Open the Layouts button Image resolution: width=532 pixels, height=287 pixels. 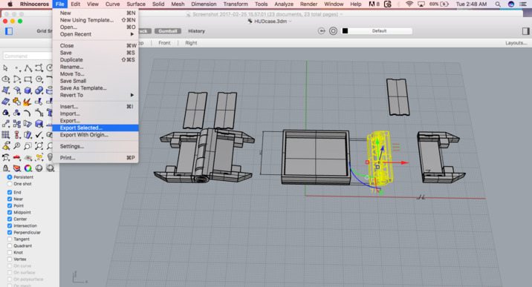coord(516,43)
